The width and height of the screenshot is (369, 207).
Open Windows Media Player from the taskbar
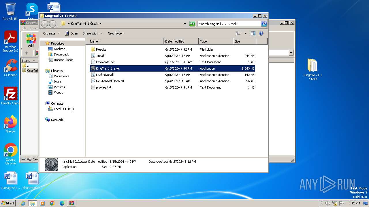[42, 203]
